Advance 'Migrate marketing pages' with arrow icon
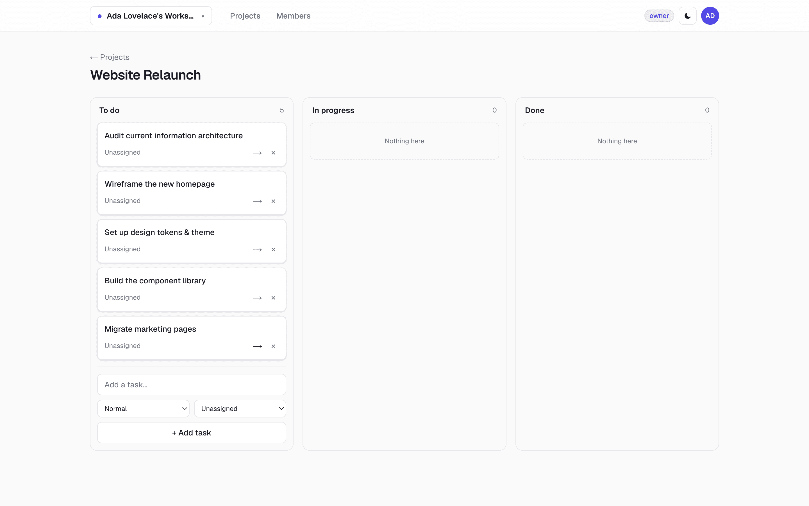This screenshot has width=809, height=506. pyautogui.click(x=257, y=346)
